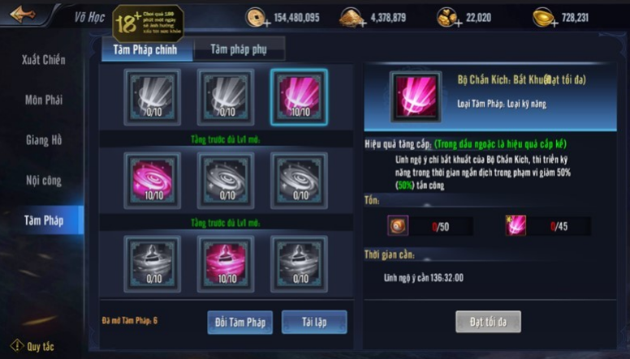
Task: Open Xuất Chiến in sidebar
Action: (x=43, y=60)
